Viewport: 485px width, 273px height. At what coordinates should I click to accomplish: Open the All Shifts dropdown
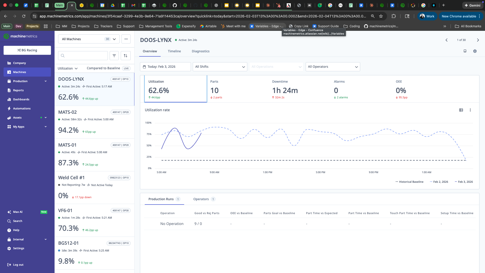(220, 67)
